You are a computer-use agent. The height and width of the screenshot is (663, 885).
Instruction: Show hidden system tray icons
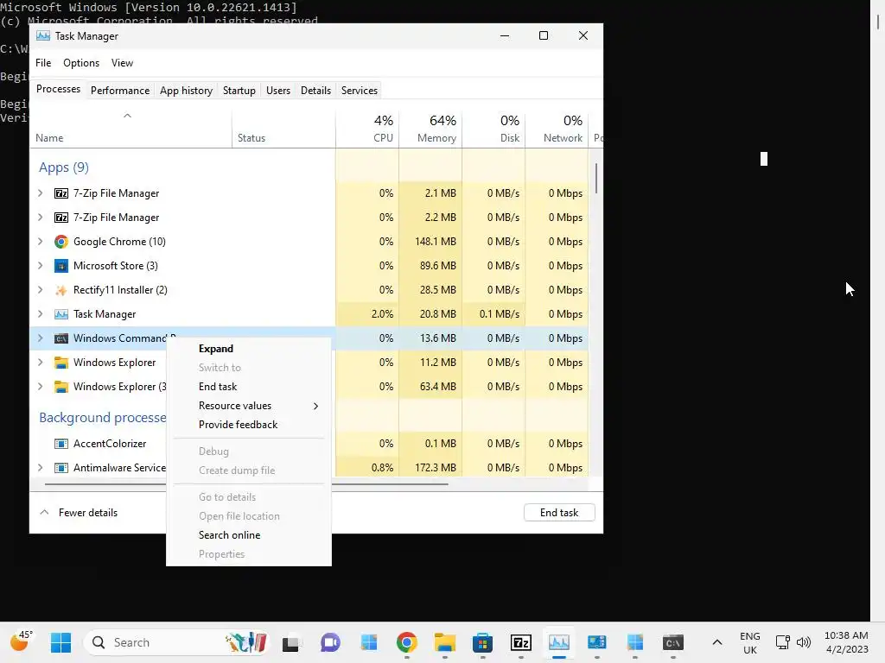click(x=716, y=642)
